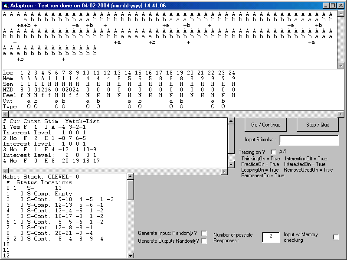Click the 'Type' row label in memory table

10,107
